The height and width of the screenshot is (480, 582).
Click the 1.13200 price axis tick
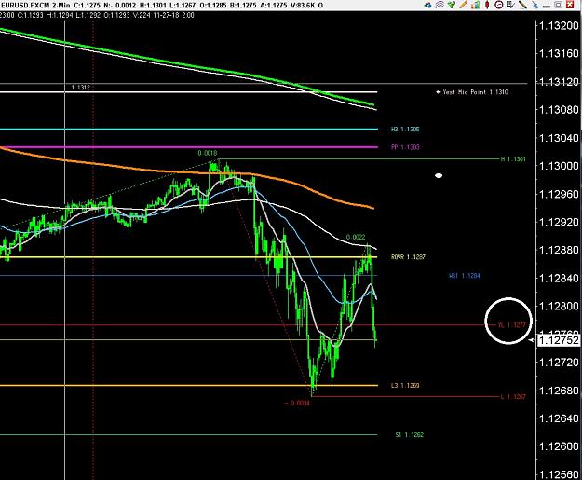[x=559, y=26]
